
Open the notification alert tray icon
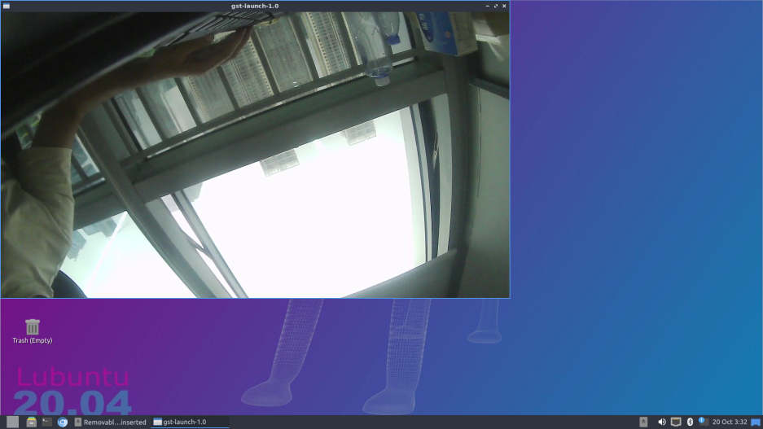pyautogui.click(x=703, y=421)
